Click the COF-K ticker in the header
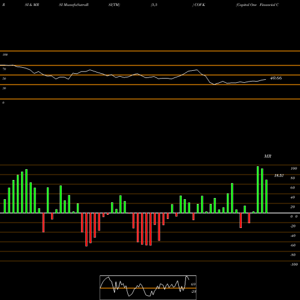The height and width of the screenshot is (300, 300). pos(200,5)
